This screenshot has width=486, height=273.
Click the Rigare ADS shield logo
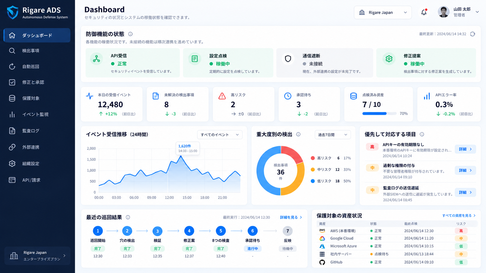coord(12,12)
